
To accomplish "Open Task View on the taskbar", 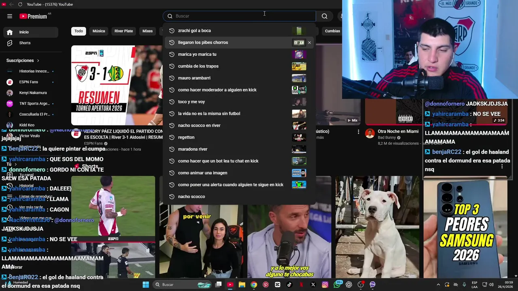I will (219, 285).
